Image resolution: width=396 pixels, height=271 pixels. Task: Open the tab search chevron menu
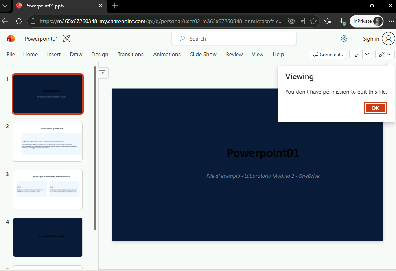[5, 6]
